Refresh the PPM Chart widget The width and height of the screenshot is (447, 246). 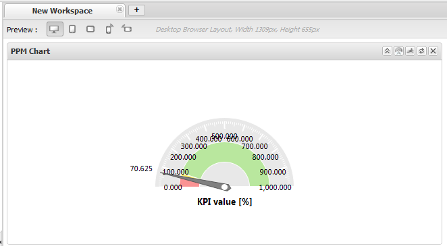(x=421, y=51)
